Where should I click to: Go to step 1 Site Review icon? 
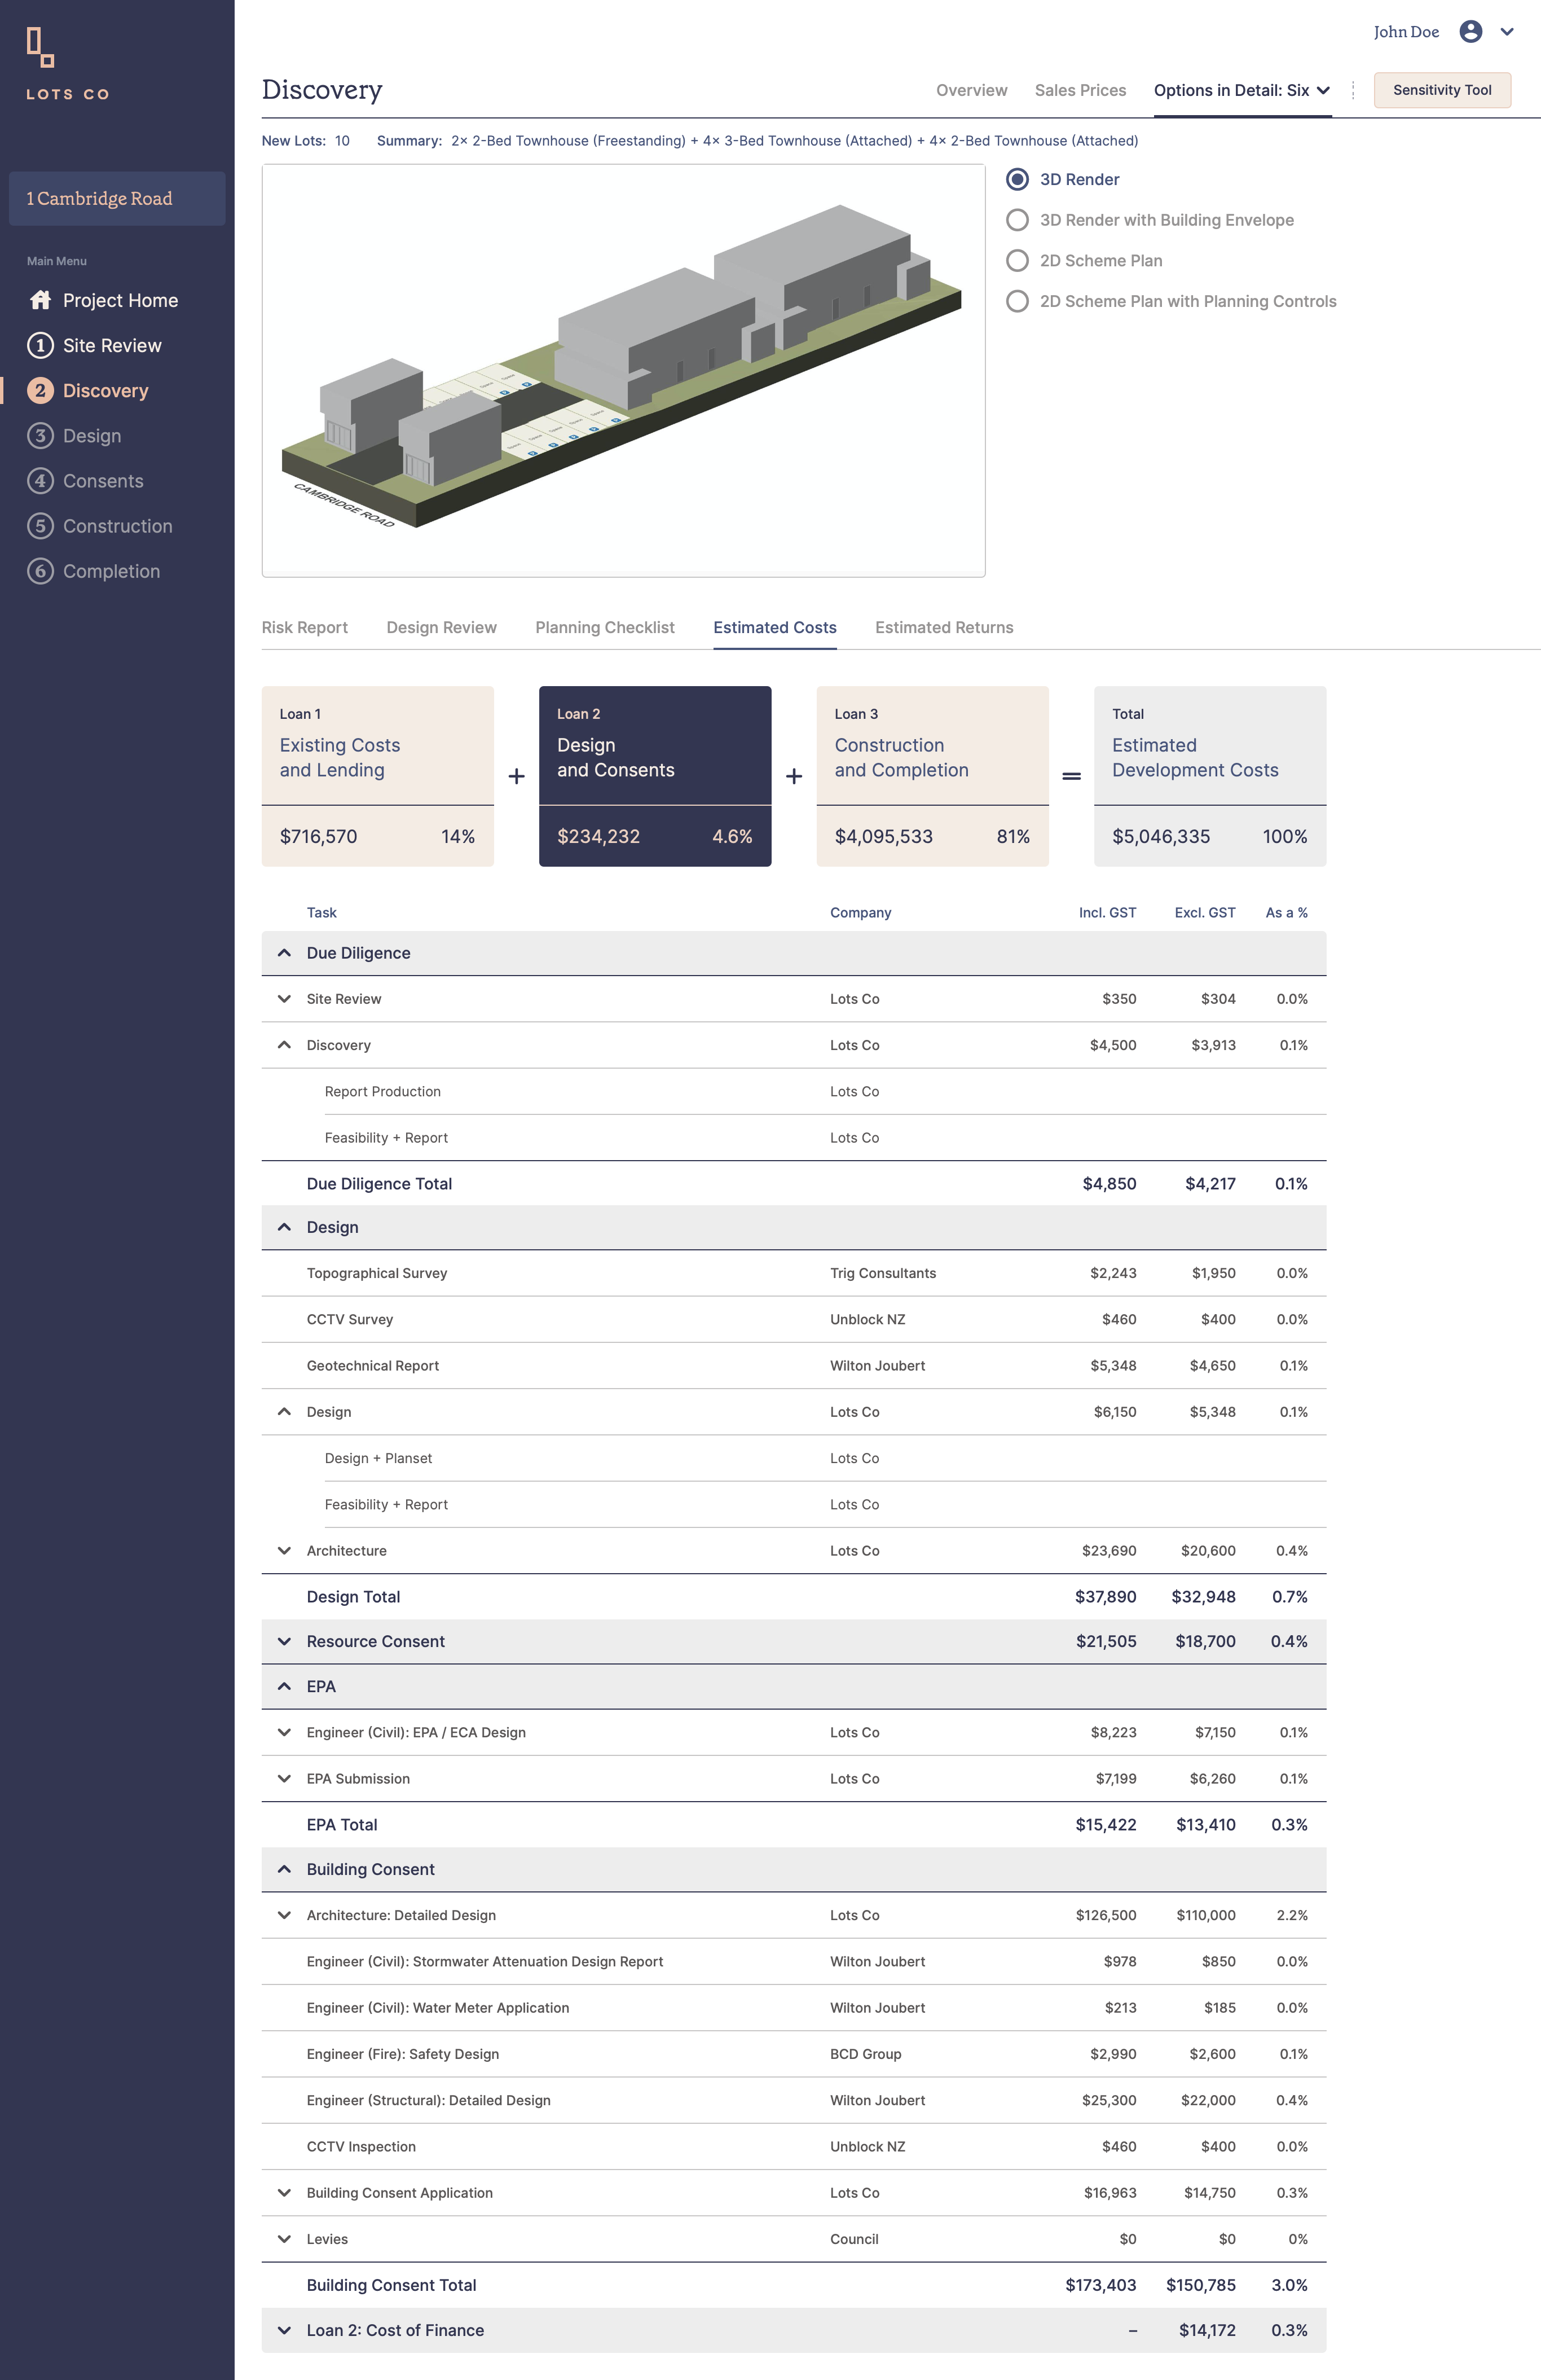40,345
